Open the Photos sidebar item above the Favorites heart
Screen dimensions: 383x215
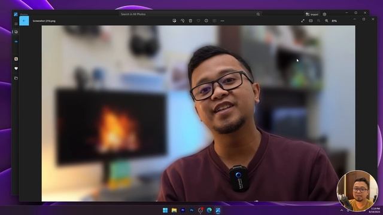[16, 59]
